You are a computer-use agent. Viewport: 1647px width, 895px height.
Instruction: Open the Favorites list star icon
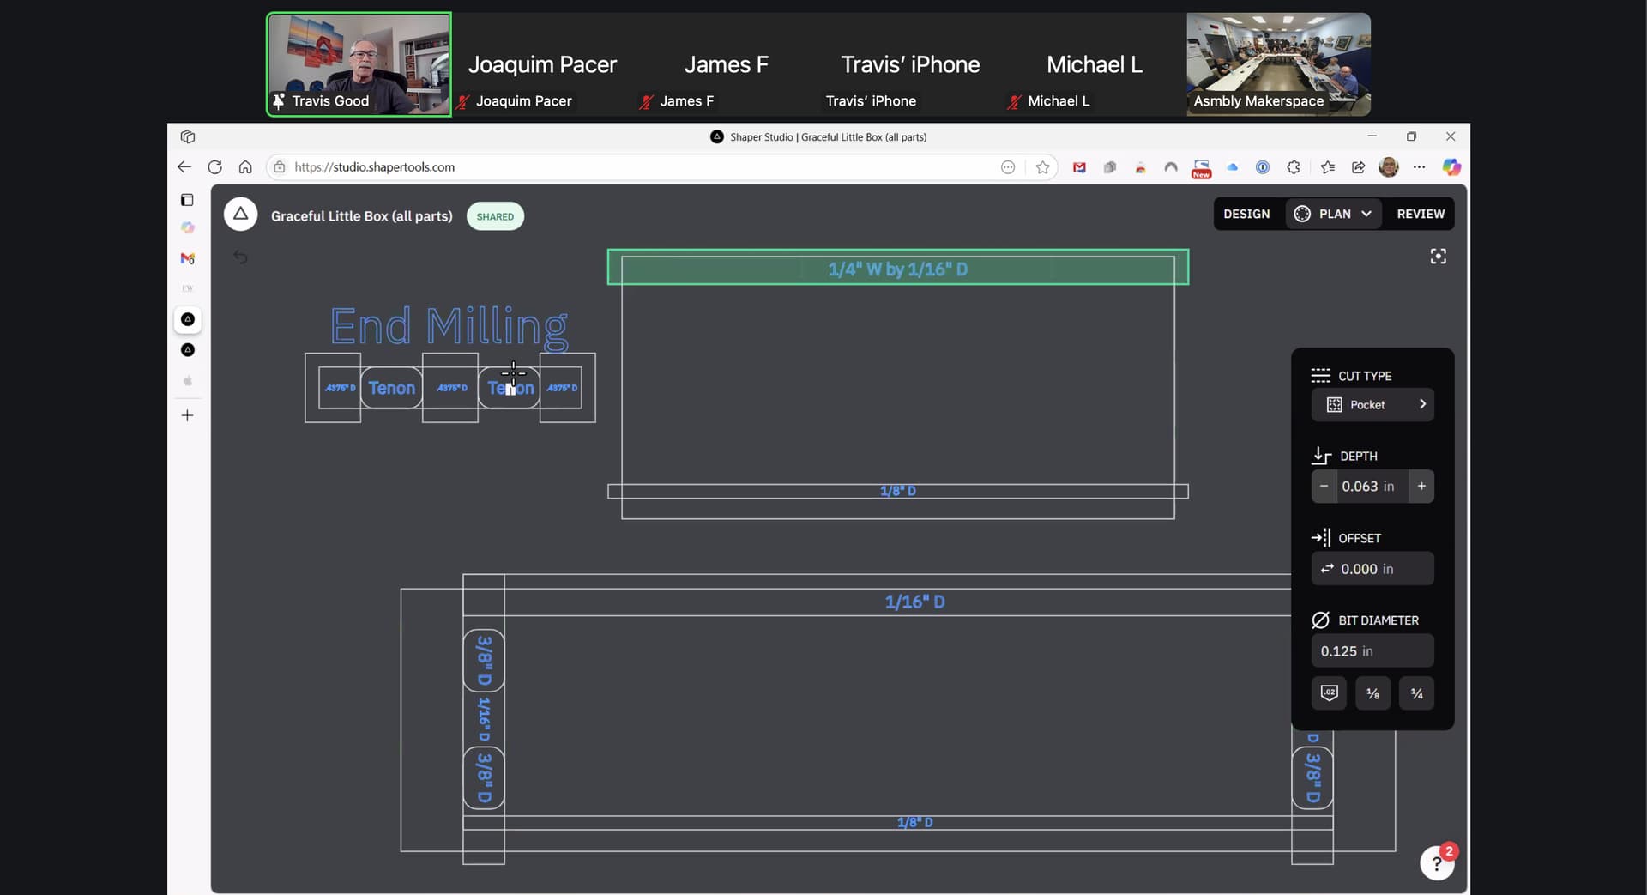click(x=1328, y=167)
